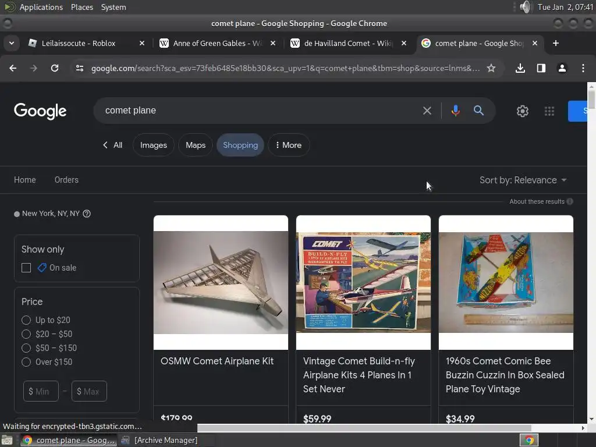Open 1960s Comet Comic Bee Buzzin title

tap(505, 375)
